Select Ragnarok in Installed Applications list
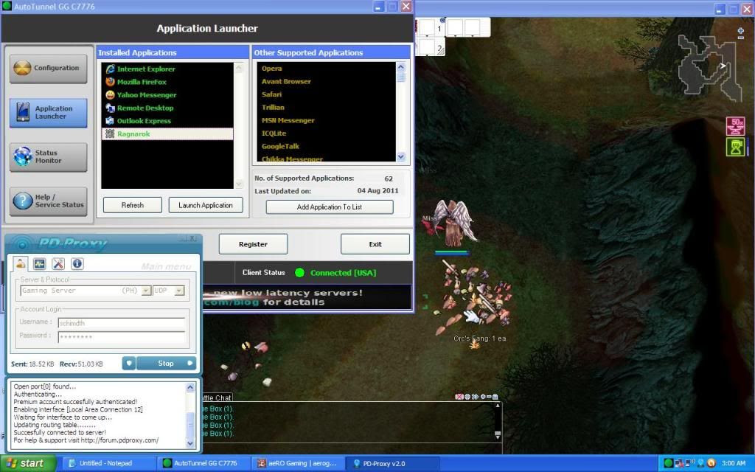 167,134
